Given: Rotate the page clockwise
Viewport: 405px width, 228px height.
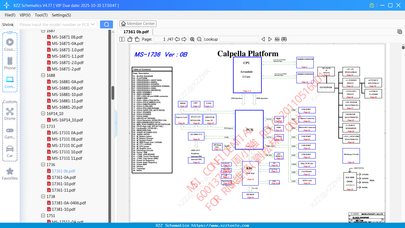Looking at the screenshot, I should [137, 39].
